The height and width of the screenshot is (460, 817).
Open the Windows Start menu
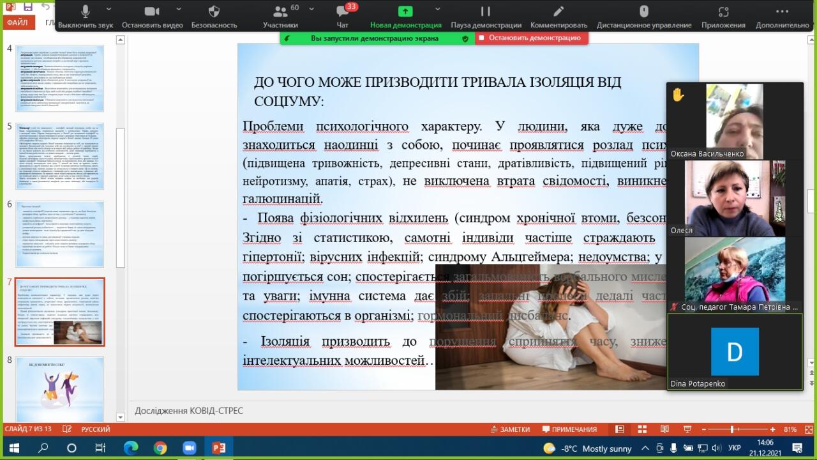coord(14,448)
